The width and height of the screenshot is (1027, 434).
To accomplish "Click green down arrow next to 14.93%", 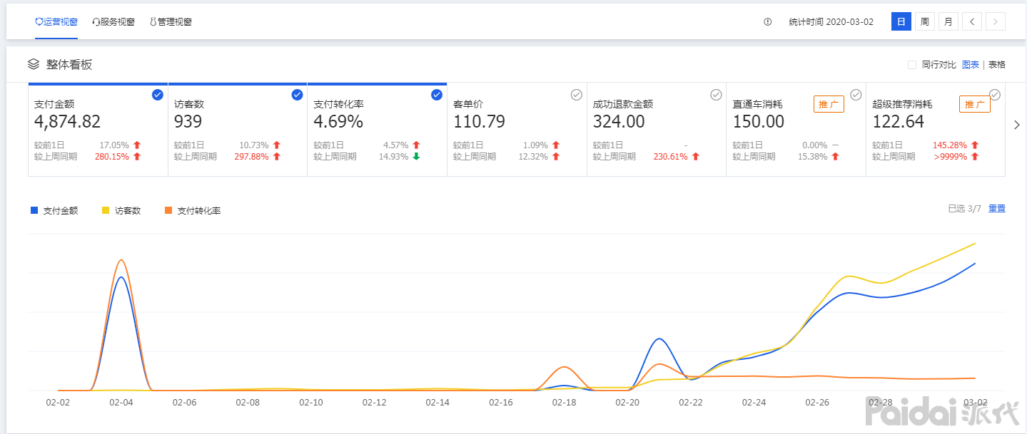I will click(416, 157).
